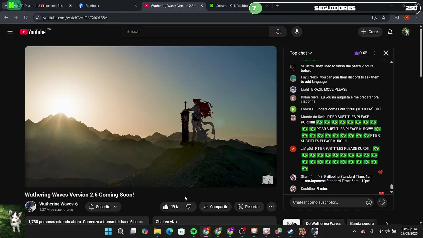Like the video with 19 k likes
The height and width of the screenshot is (238, 423).
(x=171, y=207)
